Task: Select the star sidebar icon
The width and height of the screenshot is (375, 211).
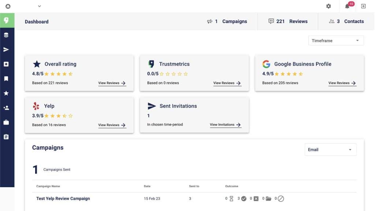Action: [6, 93]
